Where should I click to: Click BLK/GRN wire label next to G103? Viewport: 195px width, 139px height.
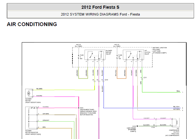[x=146, y=125]
